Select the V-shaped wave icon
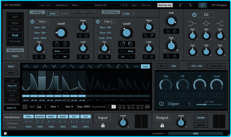 coord(54,66)
